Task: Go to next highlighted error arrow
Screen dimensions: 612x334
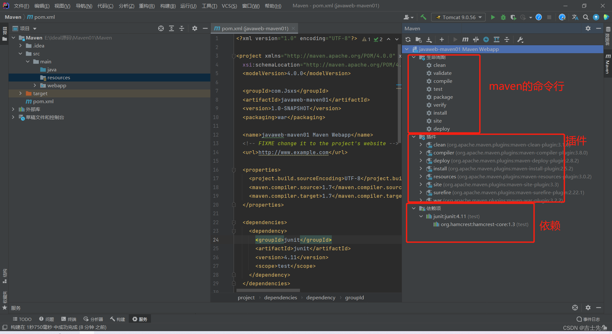Action: (x=397, y=39)
